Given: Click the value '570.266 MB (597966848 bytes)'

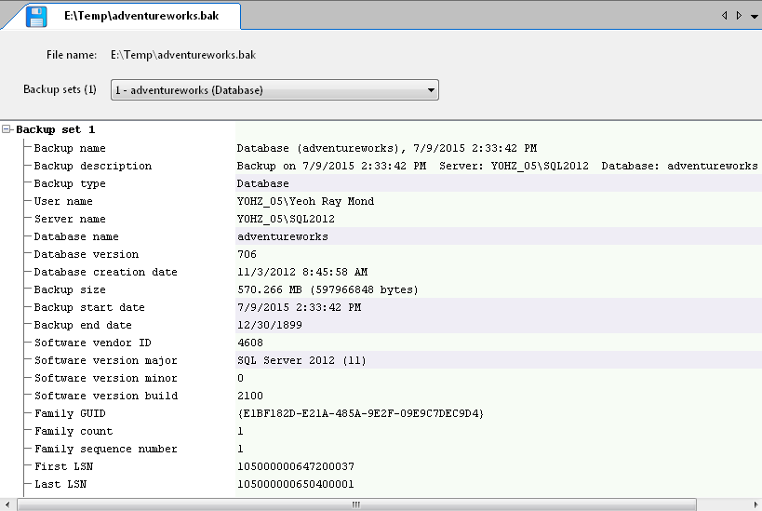Looking at the screenshot, I should [x=328, y=289].
